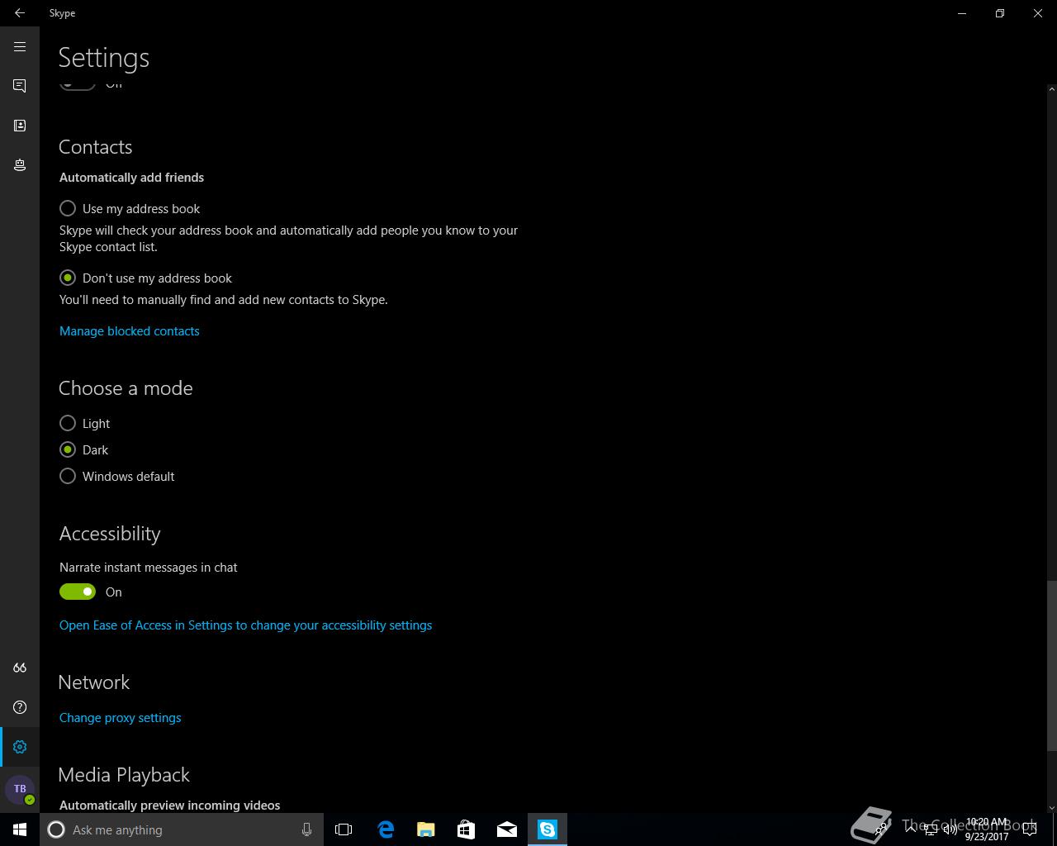Click the Settings page title
This screenshot has width=1057, height=846.
[104, 58]
